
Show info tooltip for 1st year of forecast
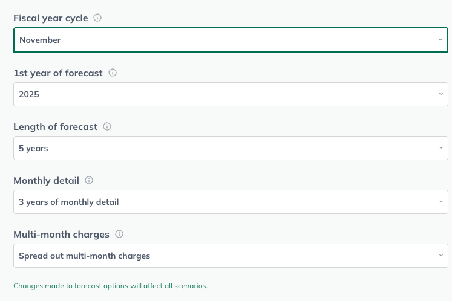[x=113, y=73]
